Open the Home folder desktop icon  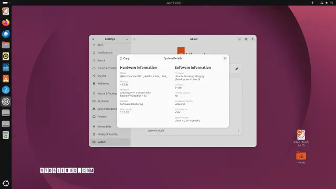[301, 157]
